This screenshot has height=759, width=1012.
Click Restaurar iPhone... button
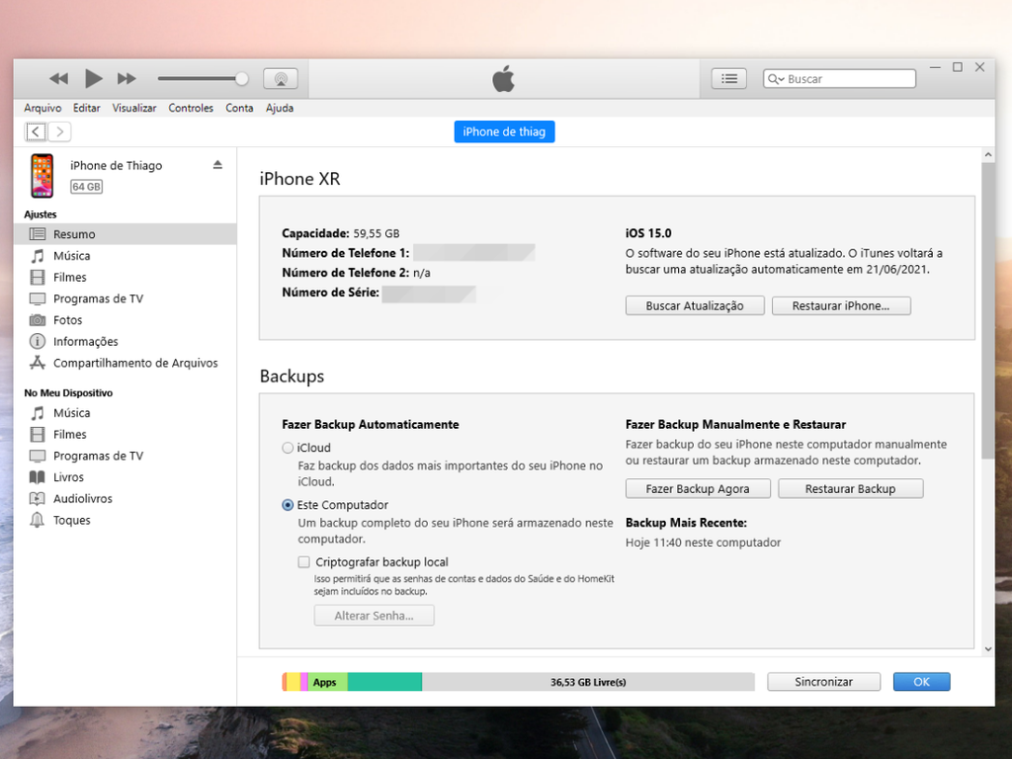coord(841,306)
